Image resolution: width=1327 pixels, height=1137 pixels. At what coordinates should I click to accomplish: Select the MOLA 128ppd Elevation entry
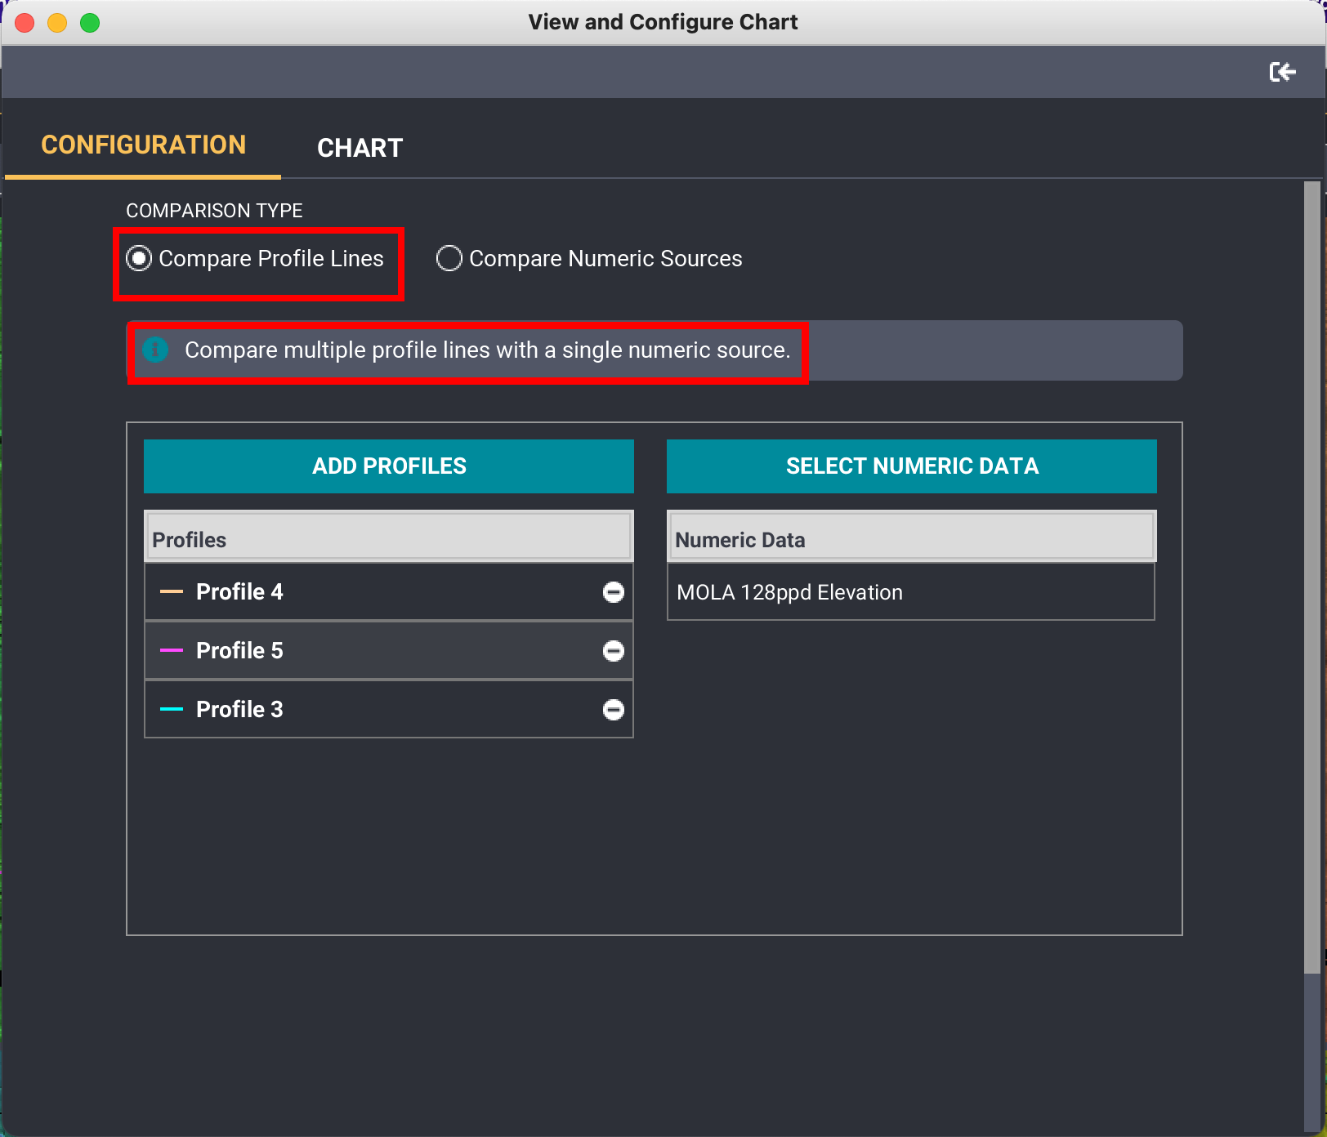[x=911, y=592]
